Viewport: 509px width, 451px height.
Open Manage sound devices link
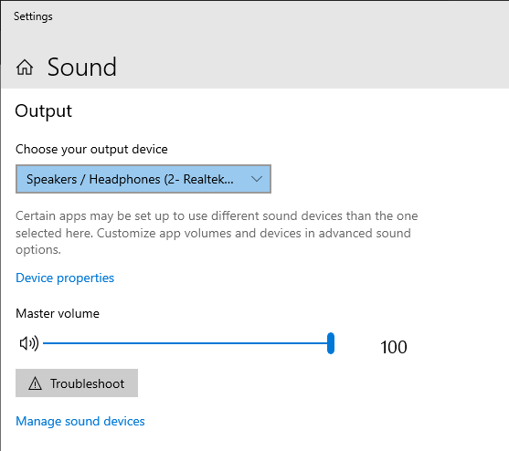pos(80,421)
